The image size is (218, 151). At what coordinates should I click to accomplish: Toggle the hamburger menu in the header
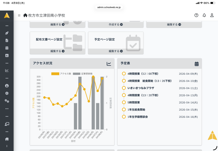(x=19, y=16)
